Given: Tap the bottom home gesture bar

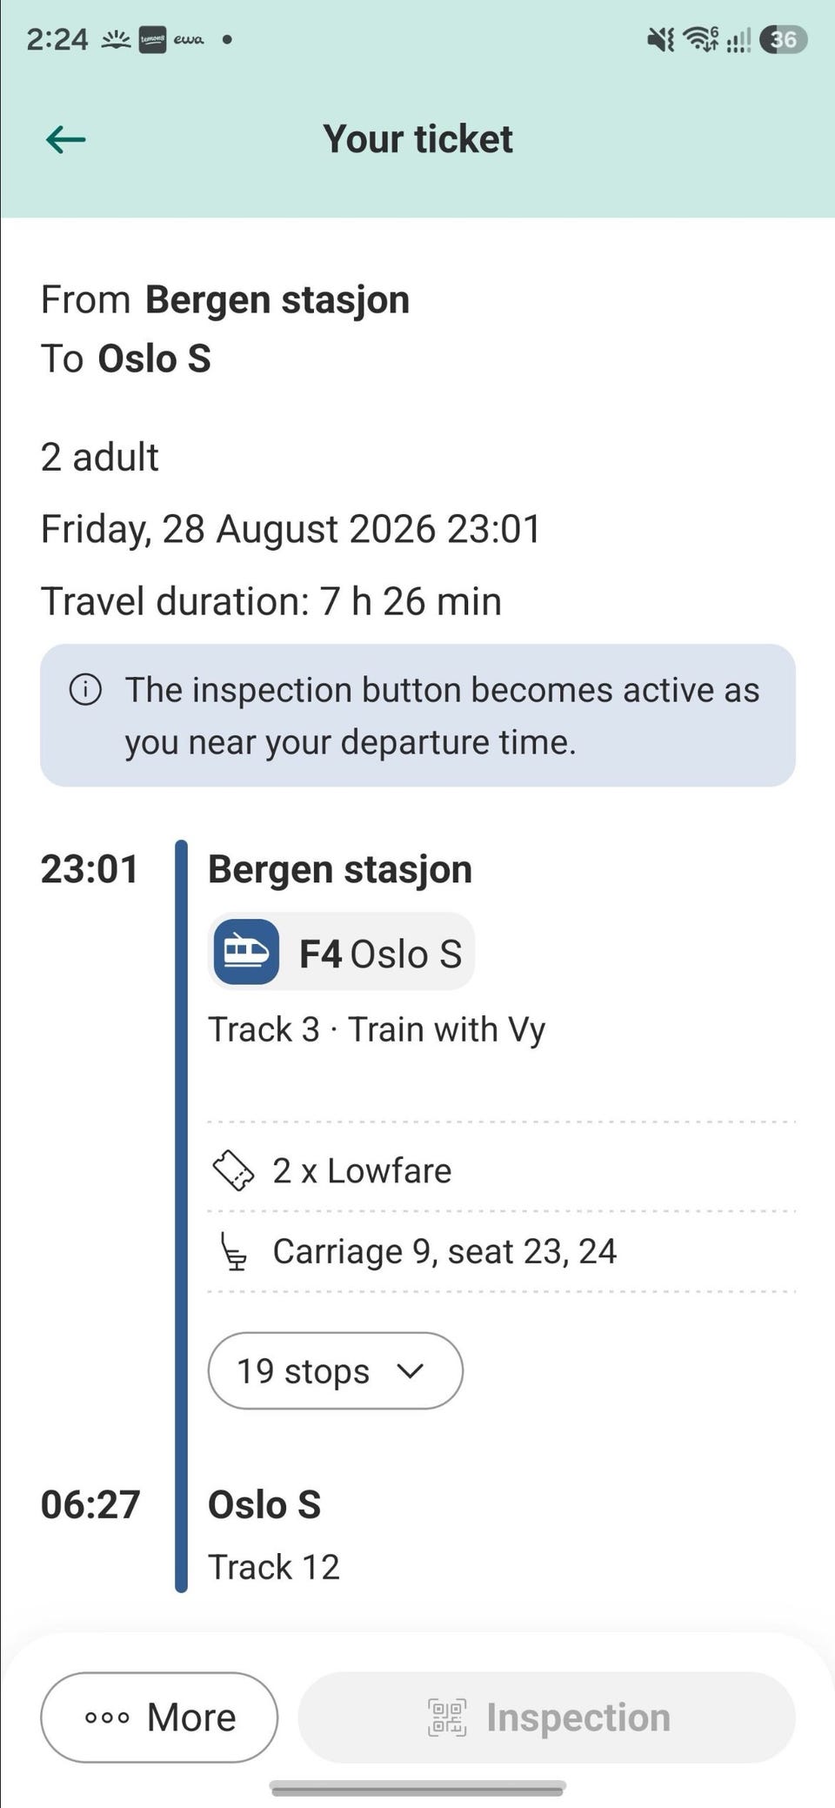Looking at the screenshot, I should click(418, 1789).
